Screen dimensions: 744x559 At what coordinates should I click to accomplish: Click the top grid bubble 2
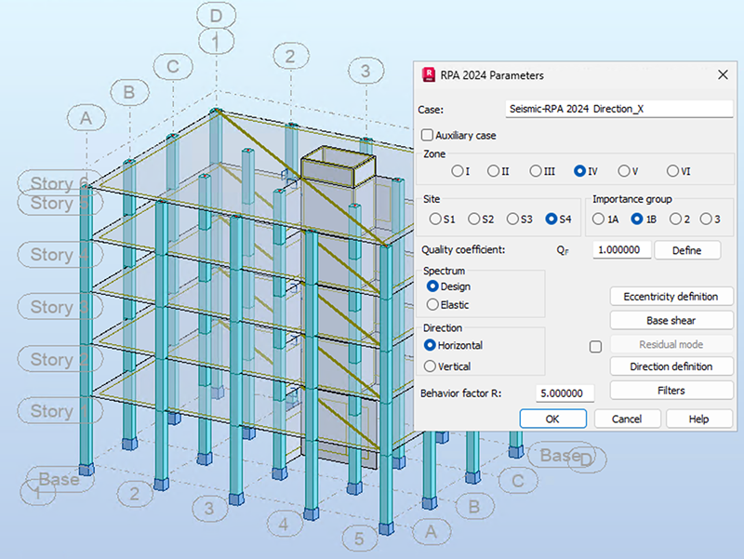(x=290, y=56)
